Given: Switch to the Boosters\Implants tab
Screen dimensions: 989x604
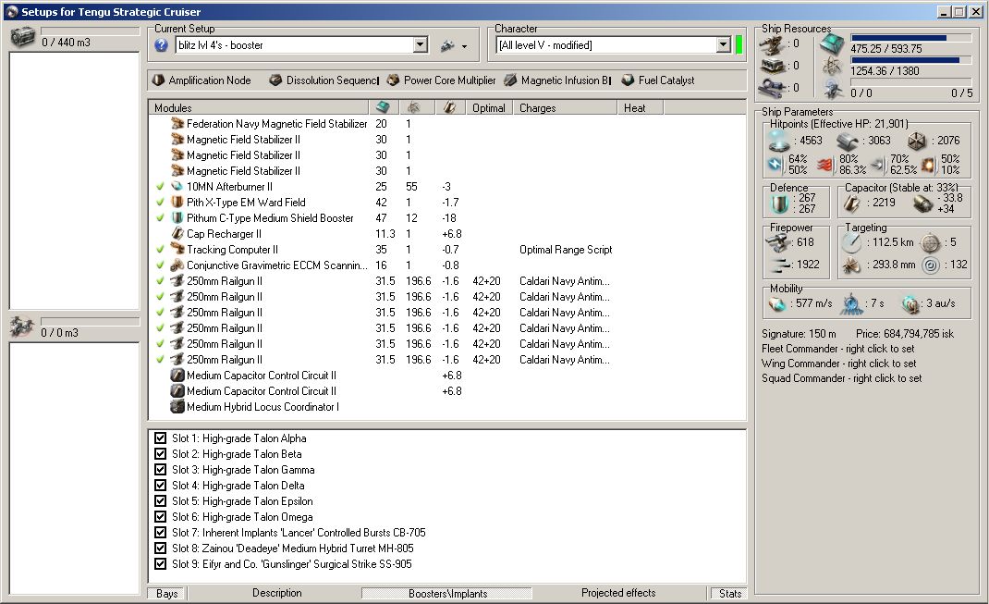Looking at the screenshot, I should tap(447, 593).
